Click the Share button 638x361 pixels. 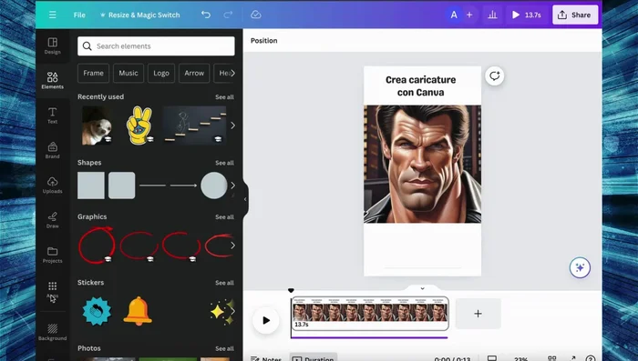[x=575, y=15]
